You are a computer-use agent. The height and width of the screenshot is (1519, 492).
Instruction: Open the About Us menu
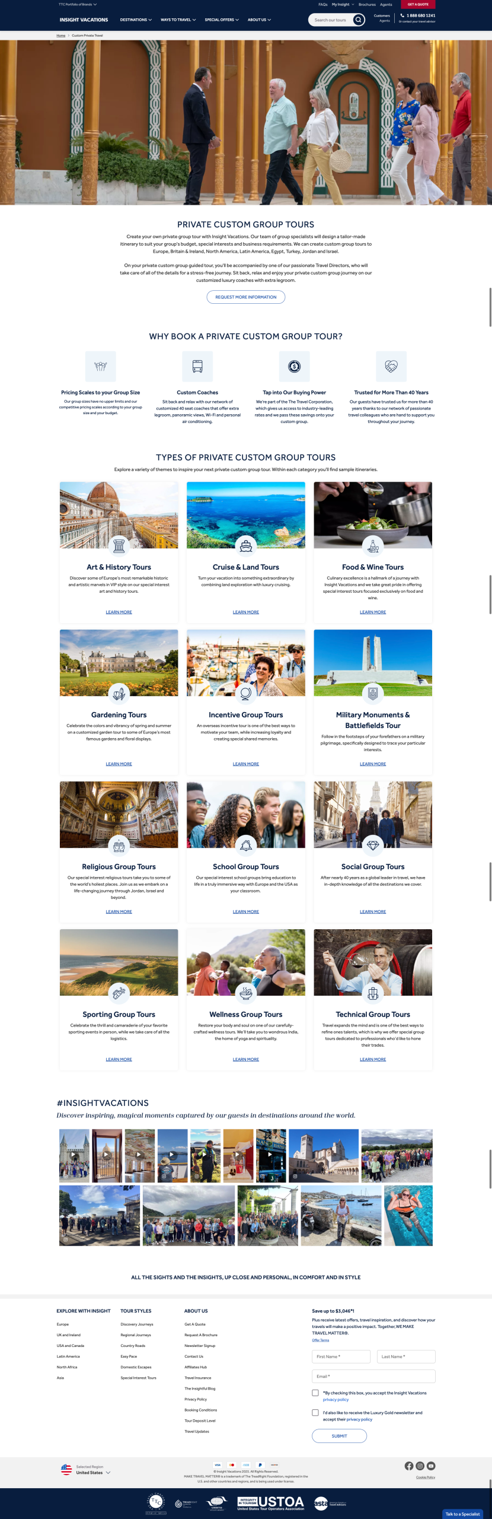click(259, 20)
